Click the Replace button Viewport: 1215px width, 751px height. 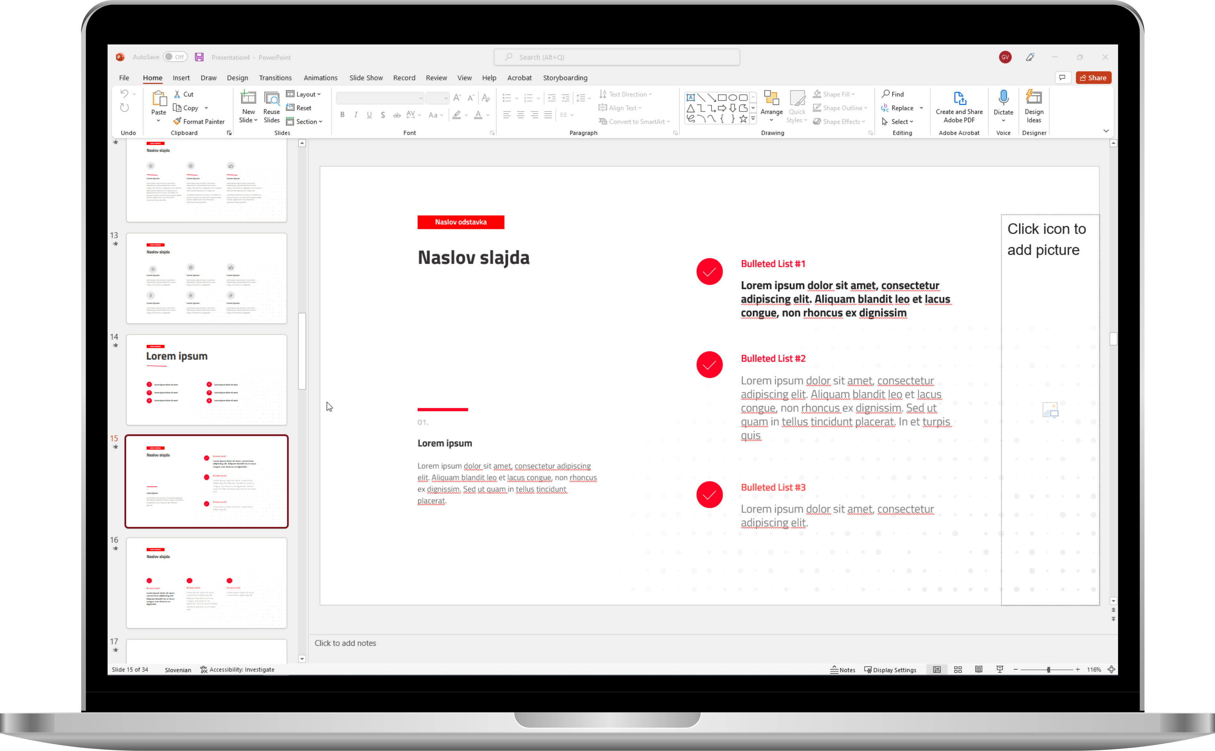898,108
